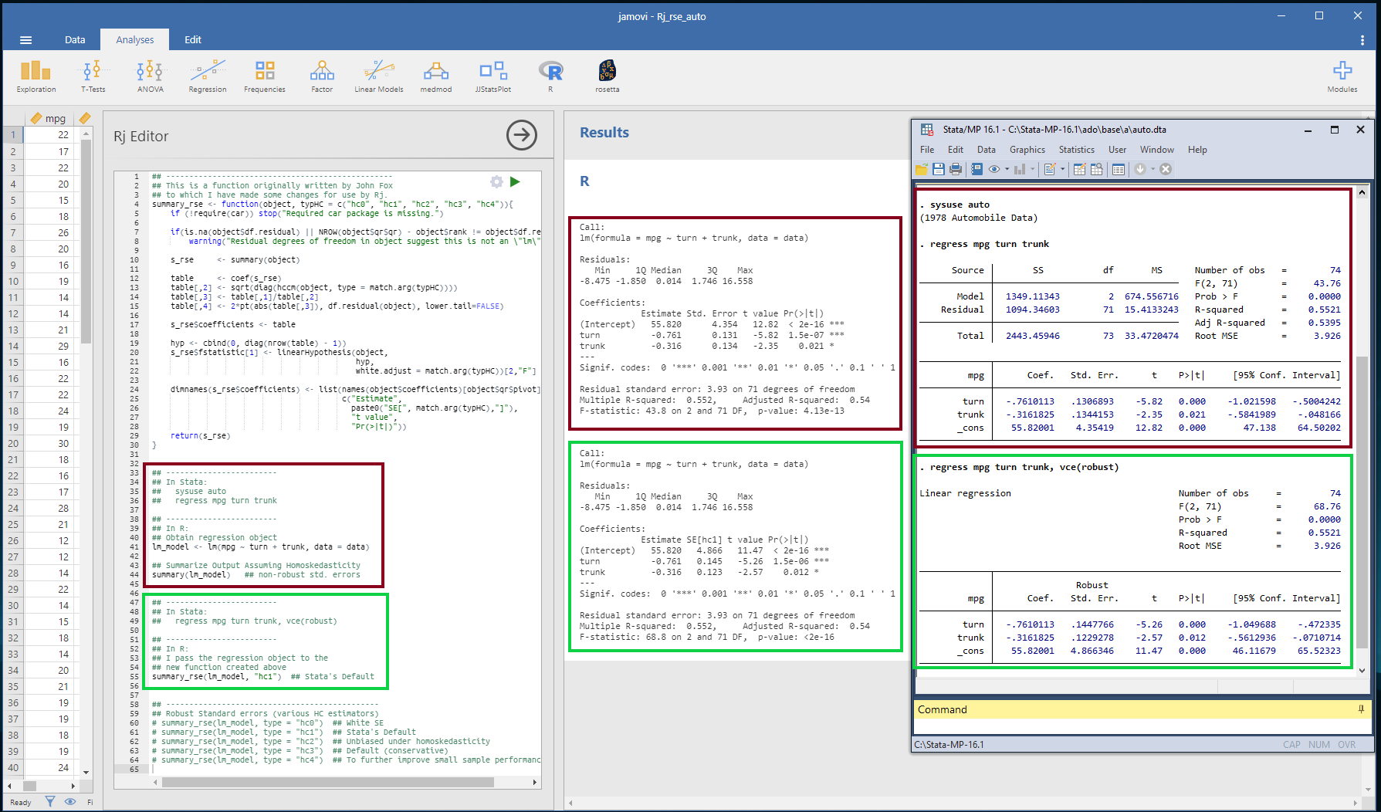The height and width of the screenshot is (812, 1381).
Task: Click the Results heading in jamovi output
Action: pos(604,132)
